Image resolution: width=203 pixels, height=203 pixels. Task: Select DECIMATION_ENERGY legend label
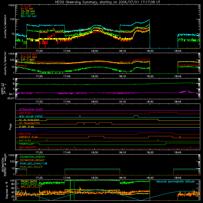(x=32, y=157)
